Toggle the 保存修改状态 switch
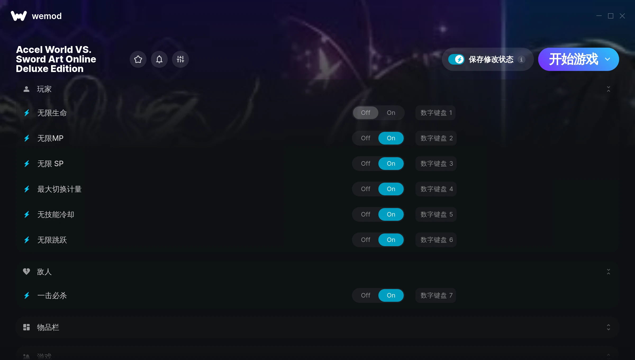635x360 pixels. (456, 59)
